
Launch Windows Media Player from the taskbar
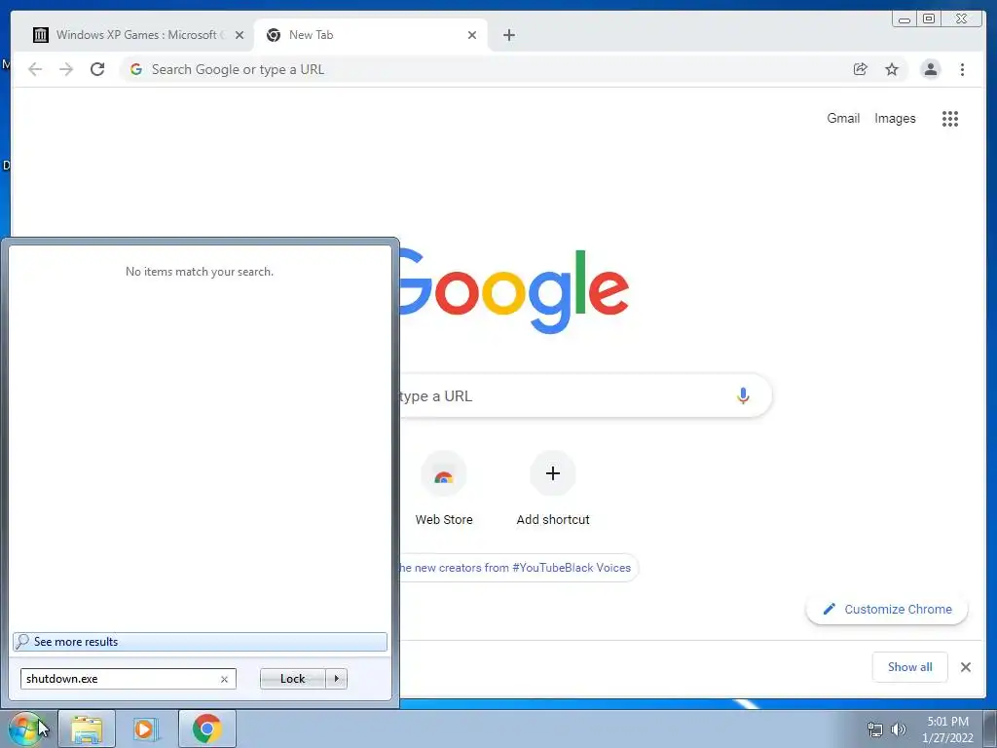145,729
